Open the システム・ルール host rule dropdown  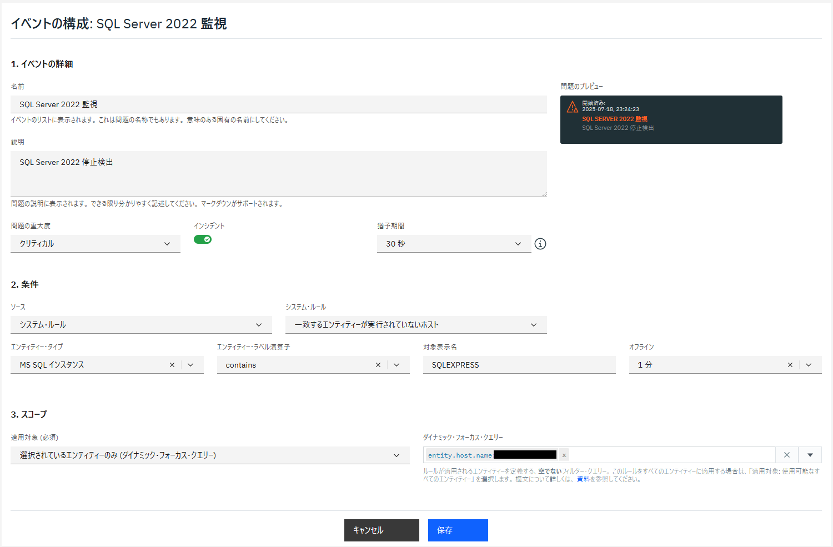click(x=416, y=325)
